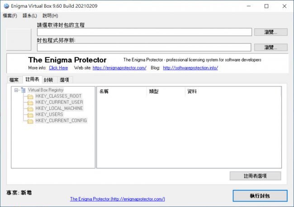This screenshot has width=294, height=207.
Task: Open the 語系(L) language menu
Action: pos(29,16)
